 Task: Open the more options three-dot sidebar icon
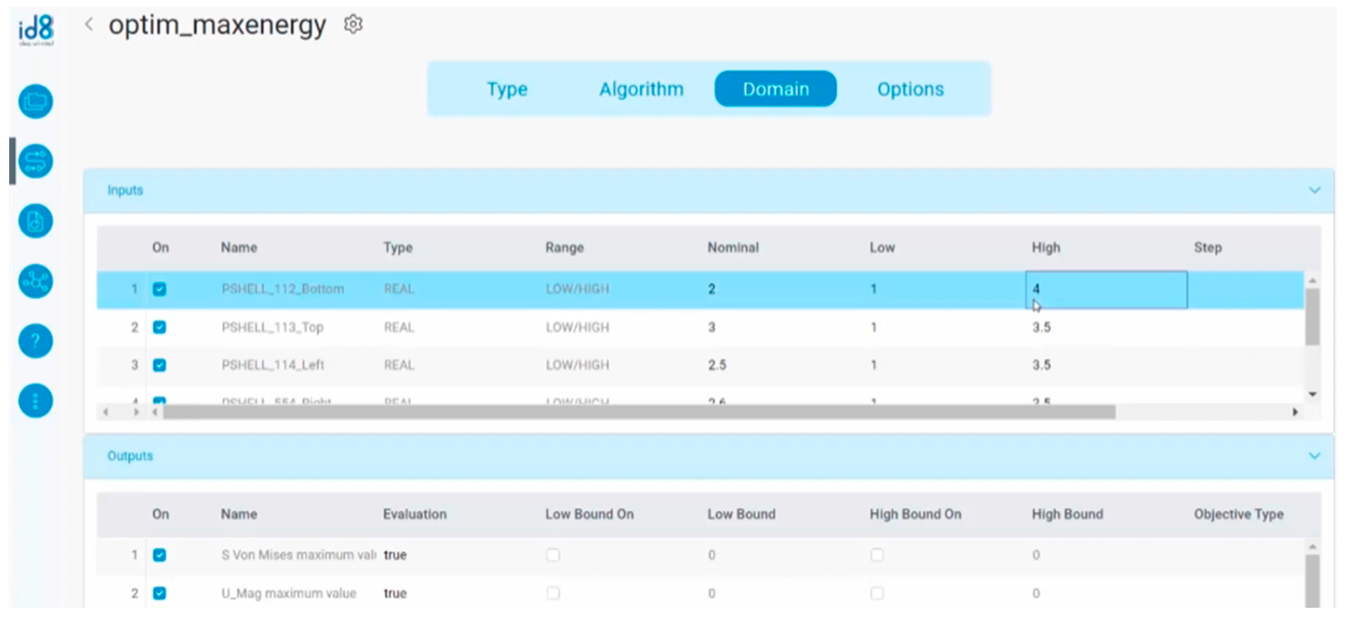35,401
